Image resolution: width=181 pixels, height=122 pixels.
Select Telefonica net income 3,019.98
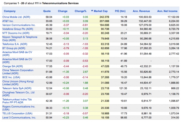pos(174,44)
